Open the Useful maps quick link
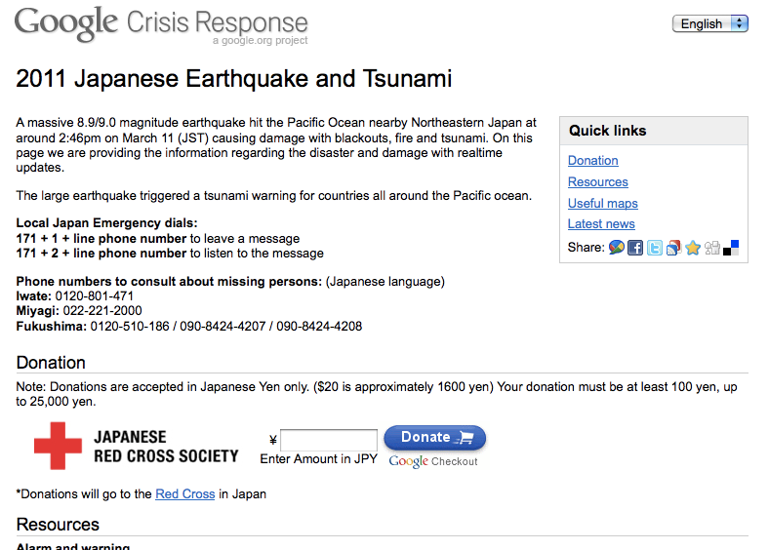 click(x=603, y=204)
